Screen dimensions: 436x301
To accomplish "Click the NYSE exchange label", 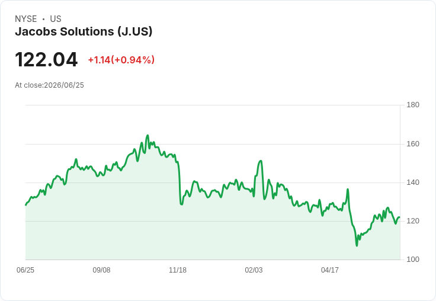I will (x=26, y=19).
